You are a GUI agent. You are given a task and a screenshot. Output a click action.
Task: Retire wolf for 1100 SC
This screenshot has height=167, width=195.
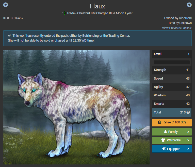point(172,122)
